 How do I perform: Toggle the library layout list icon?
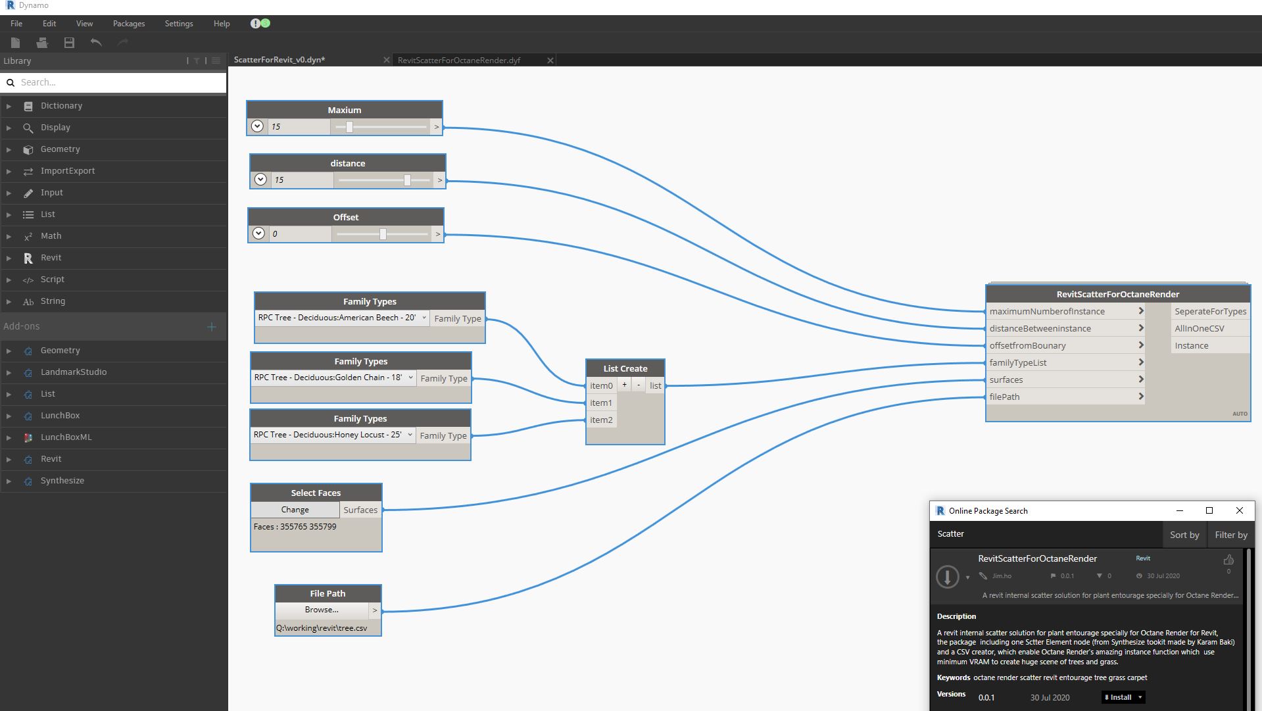coord(216,61)
